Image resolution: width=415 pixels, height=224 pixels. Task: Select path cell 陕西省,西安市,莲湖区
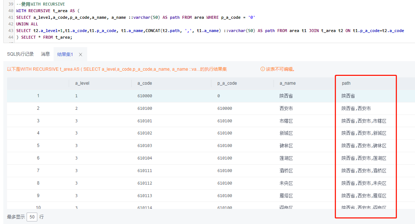pyautogui.click(x=364, y=158)
